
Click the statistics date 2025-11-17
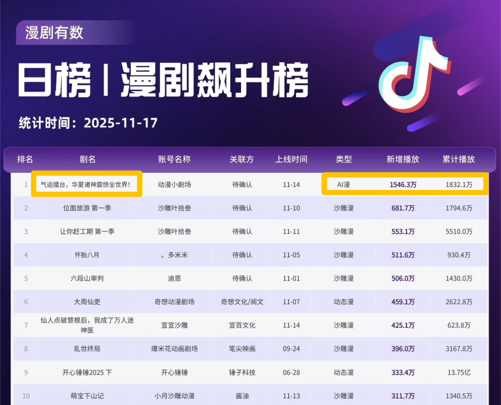click(121, 123)
